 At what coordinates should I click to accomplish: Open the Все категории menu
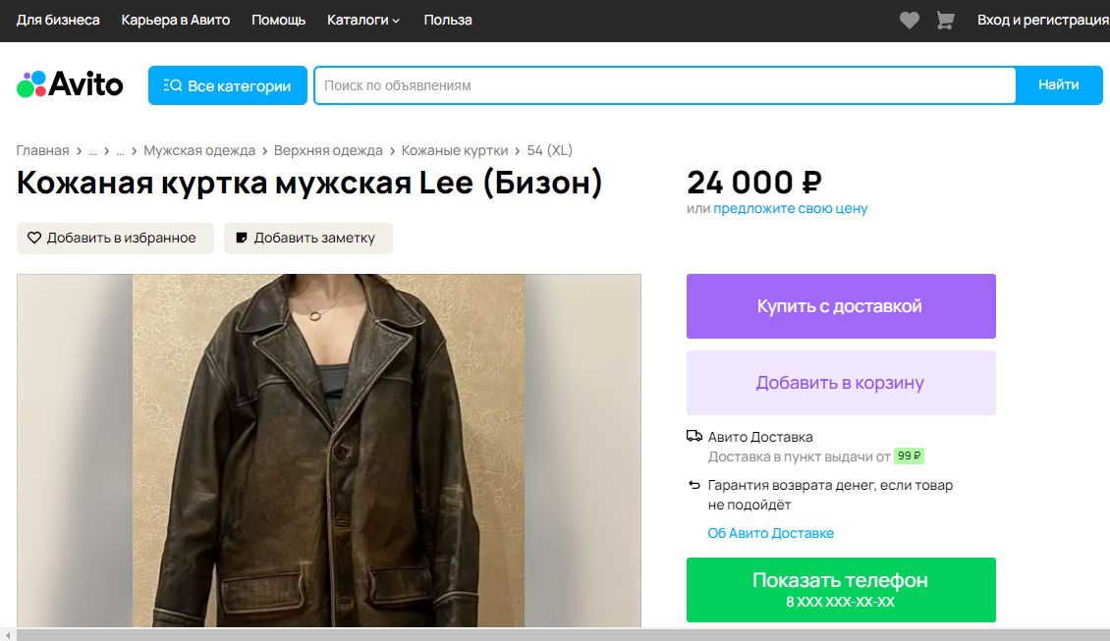point(228,85)
